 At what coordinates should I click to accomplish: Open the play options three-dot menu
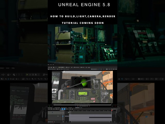point(64,67)
